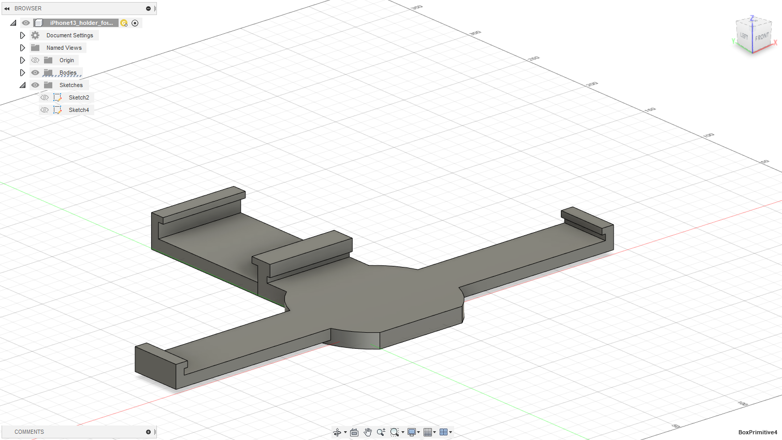This screenshot has height=440, width=782.
Task: Select the Sketches tree item
Action: click(x=71, y=85)
